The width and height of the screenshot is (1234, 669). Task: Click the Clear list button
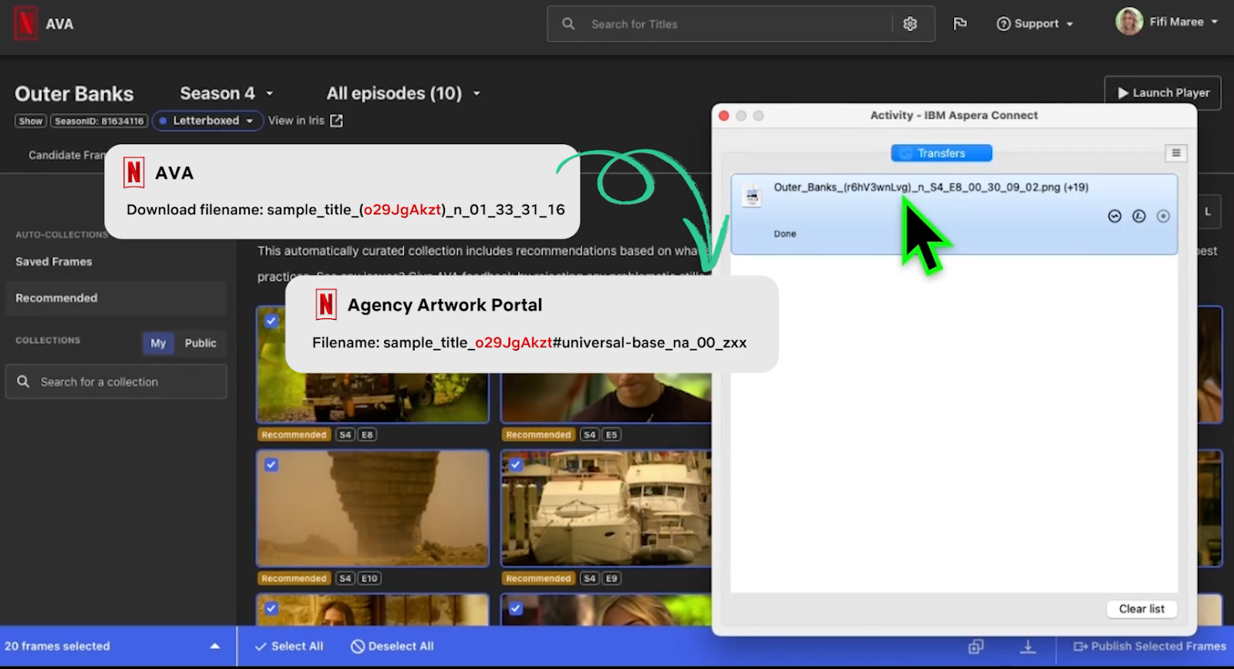coord(1141,609)
